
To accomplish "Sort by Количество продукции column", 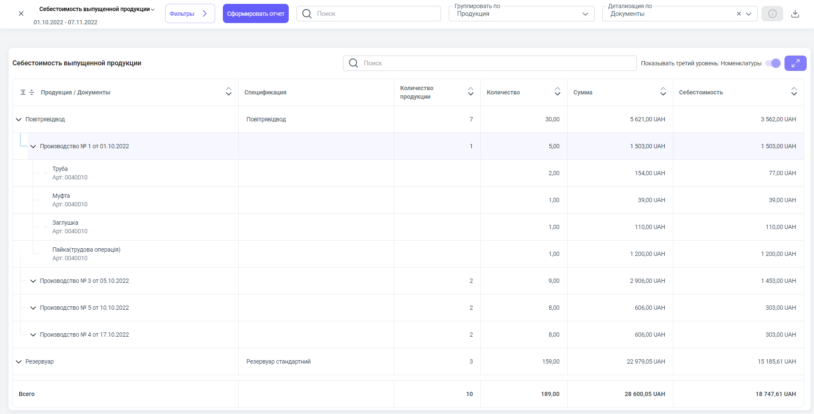I will pos(471,91).
